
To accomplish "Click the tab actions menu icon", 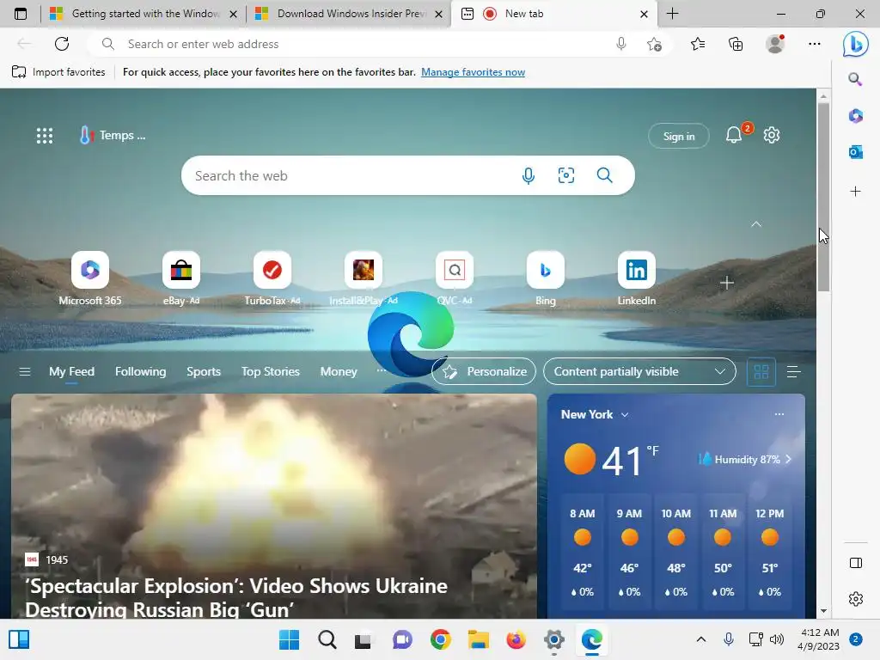I will pos(21,14).
